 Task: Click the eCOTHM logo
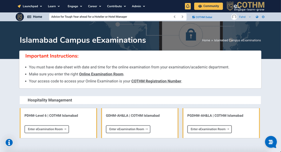point(246,6)
